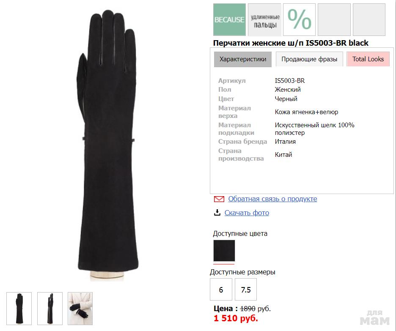This screenshot has width=396, height=331.
Task: Click the удлиненные пальцы feature badge
Action: pyautogui.click(x=264, y=19)
